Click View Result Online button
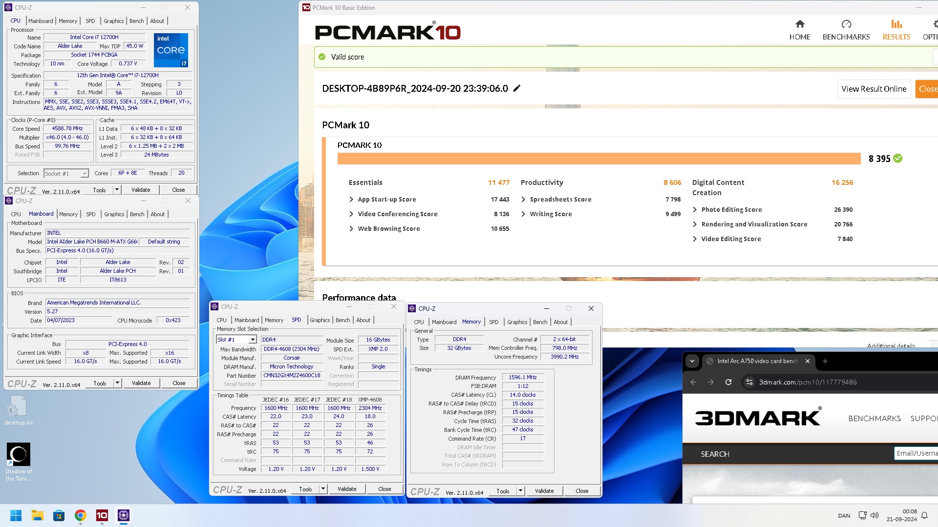This screenshot has width=938, height=527. pos(874,89)
